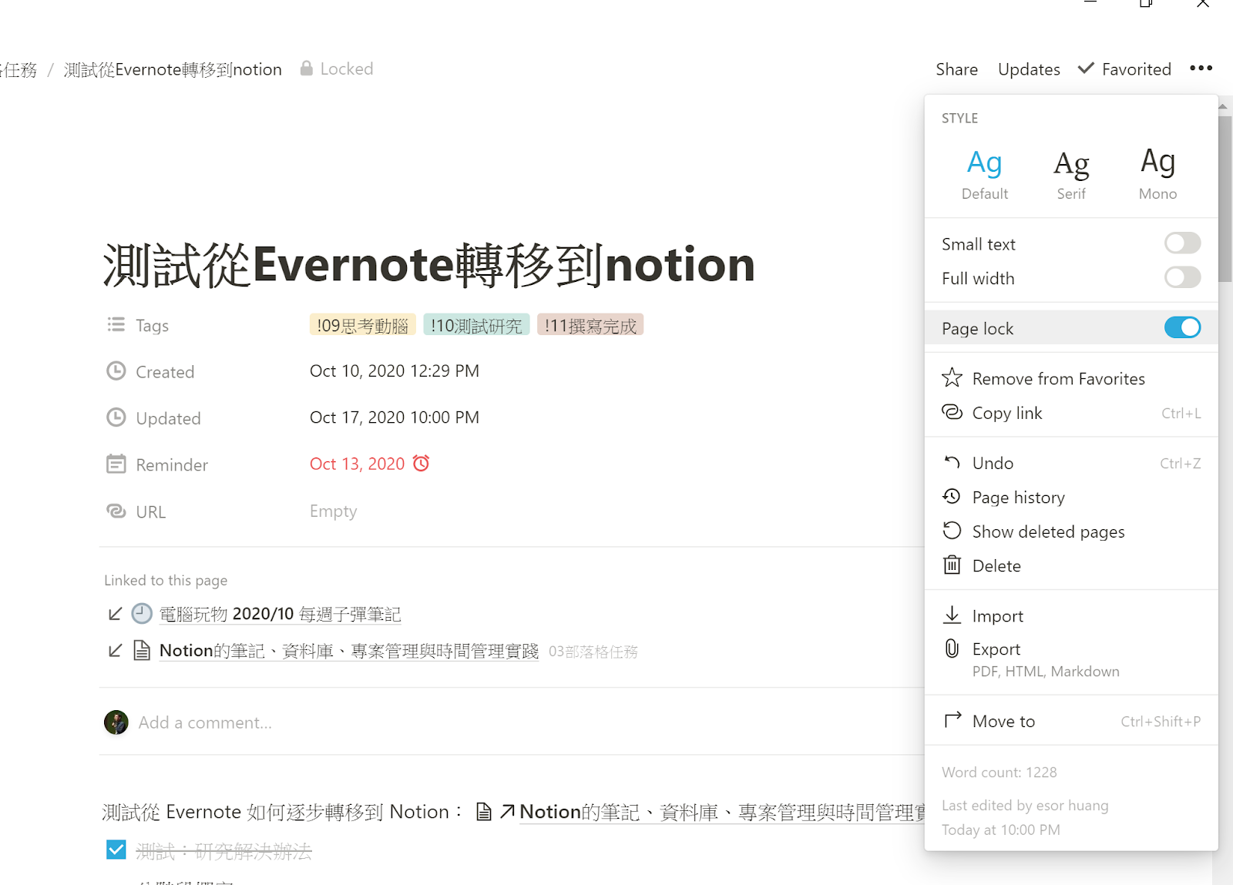1233x885 pixels.
Task: Turn off the Page lock toggle
Action: pyautogui.click(x=1182, y=327)
